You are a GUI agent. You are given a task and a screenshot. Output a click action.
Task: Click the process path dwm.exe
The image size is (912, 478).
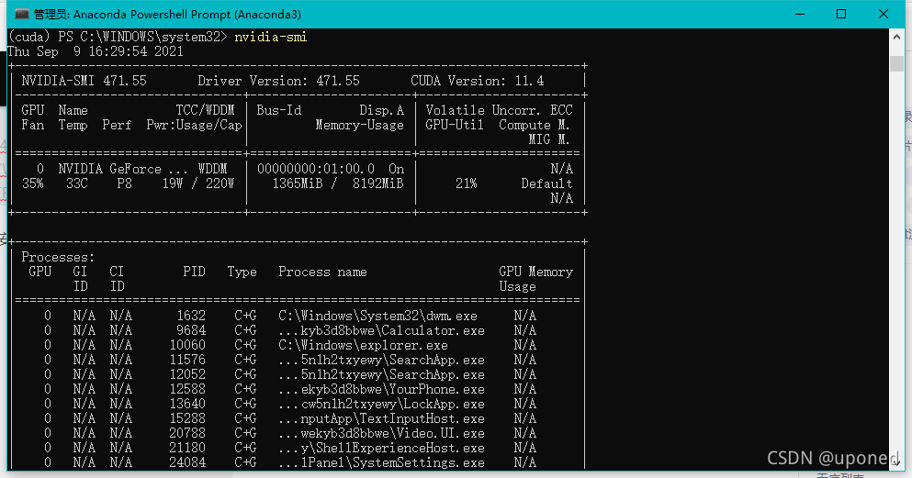377,316
